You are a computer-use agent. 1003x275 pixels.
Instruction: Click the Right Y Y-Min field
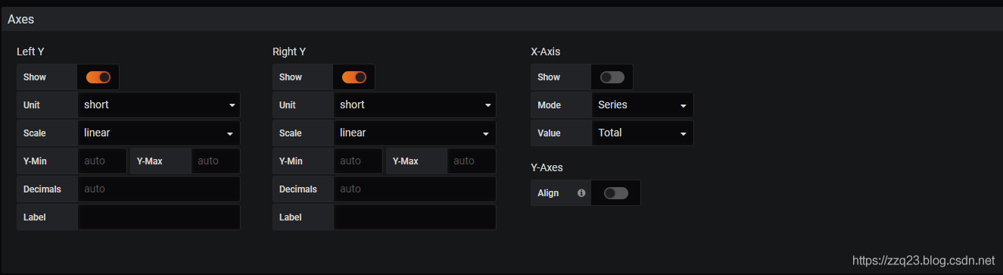tap(358, 161)
